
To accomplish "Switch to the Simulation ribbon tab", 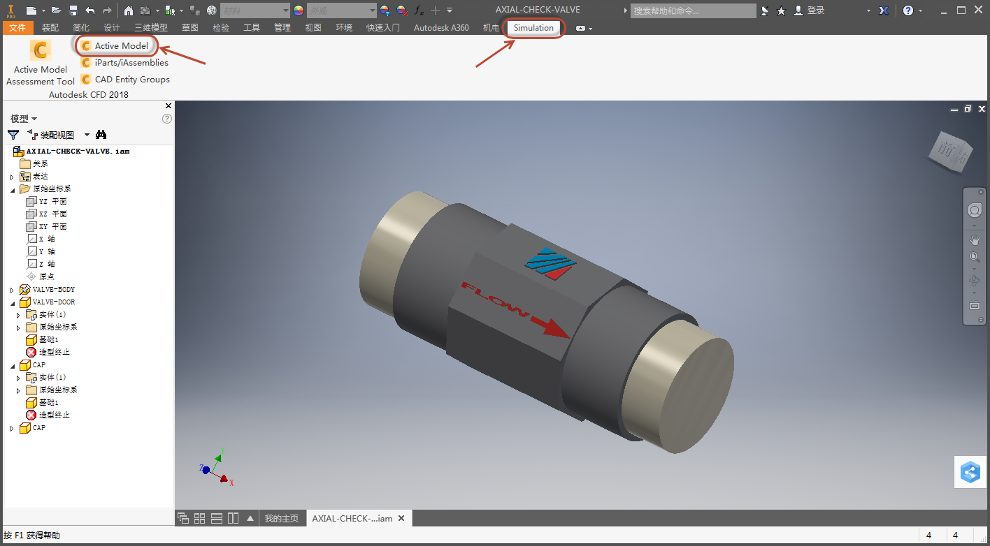I will (x=533, y=28).
